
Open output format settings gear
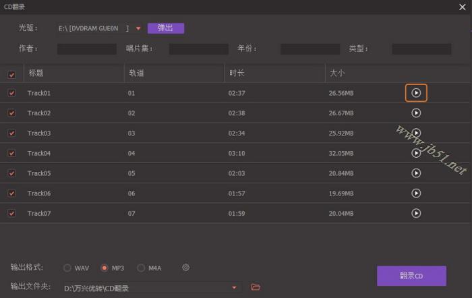point(185,267)
